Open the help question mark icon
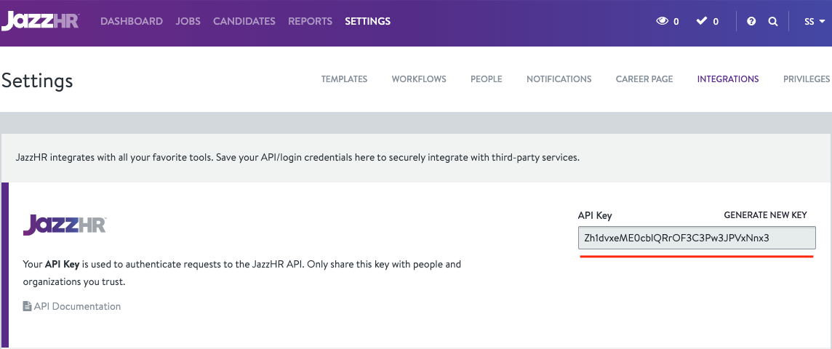 [x=751, y=22]
